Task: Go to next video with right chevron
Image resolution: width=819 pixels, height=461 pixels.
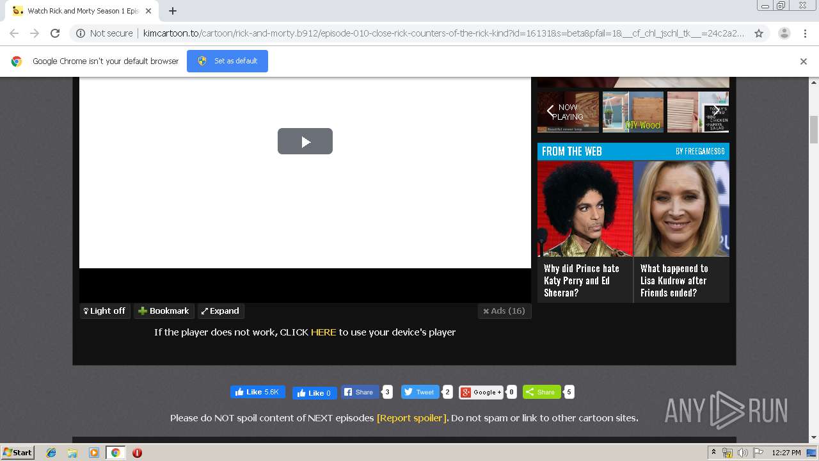Action: click(x=717, y=111)
